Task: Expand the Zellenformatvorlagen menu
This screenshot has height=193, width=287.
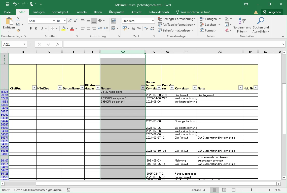Action: pos(176,30)
